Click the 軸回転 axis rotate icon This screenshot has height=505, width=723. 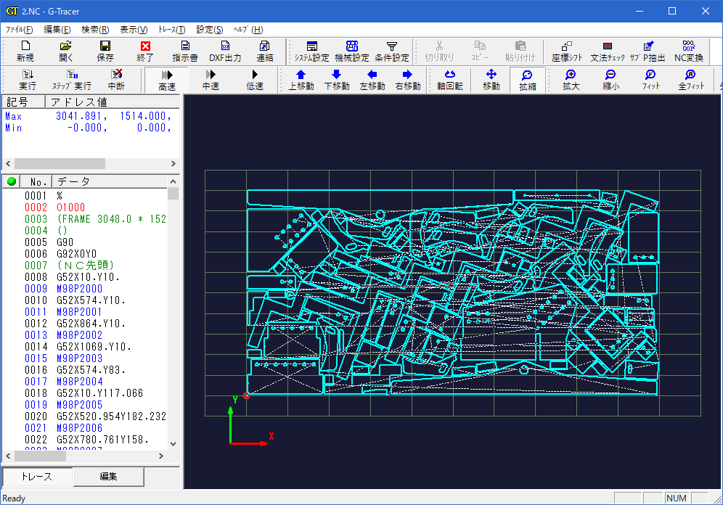coord(449,80)
